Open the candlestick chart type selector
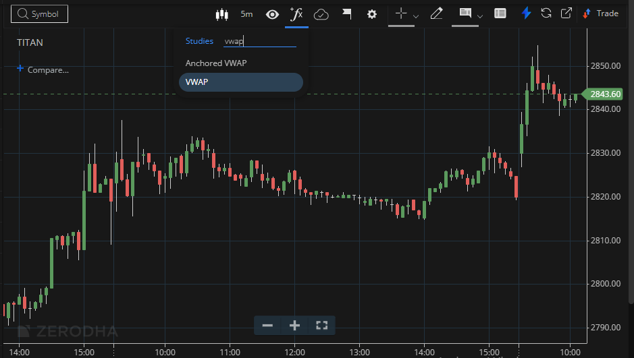The height and width of the screenshot is (358, 634). coord(221,15)
